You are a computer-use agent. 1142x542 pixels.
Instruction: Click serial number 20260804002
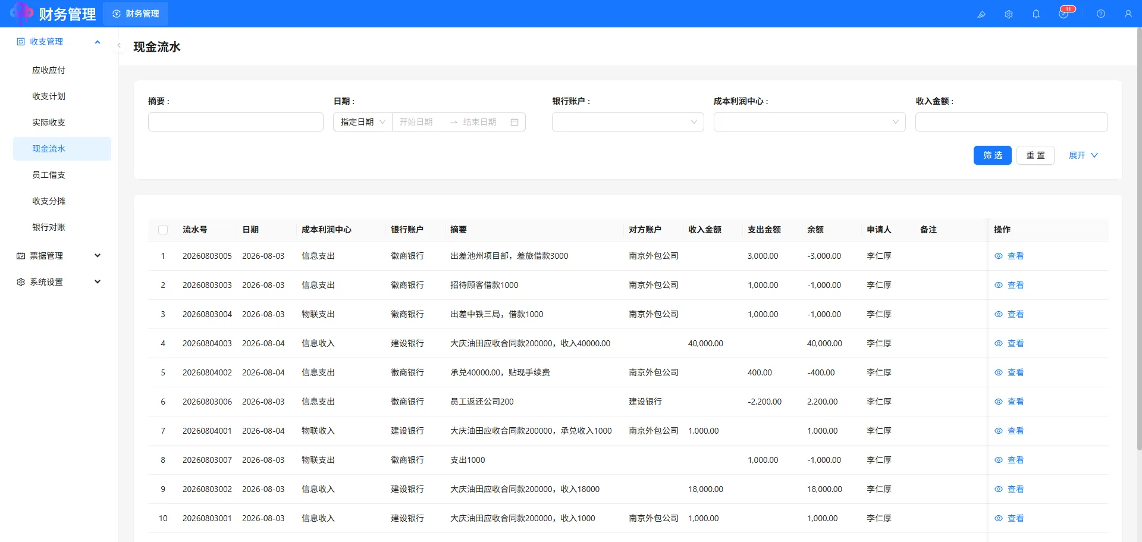(x=207, y=372)
